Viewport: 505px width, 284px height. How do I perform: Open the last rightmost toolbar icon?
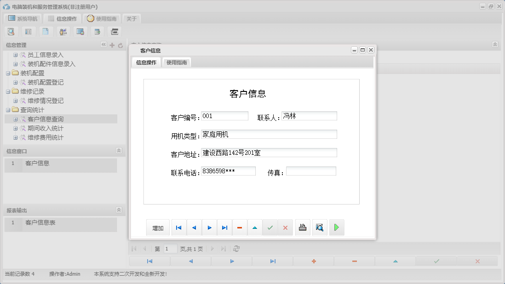coord(114,31)
